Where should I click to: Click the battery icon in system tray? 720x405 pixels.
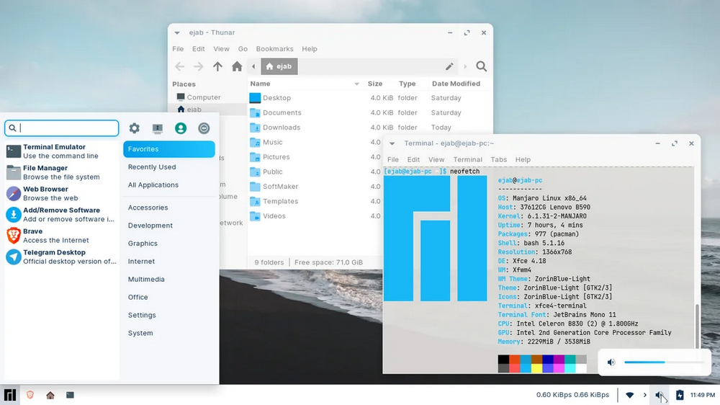click(x=680, y=395)
